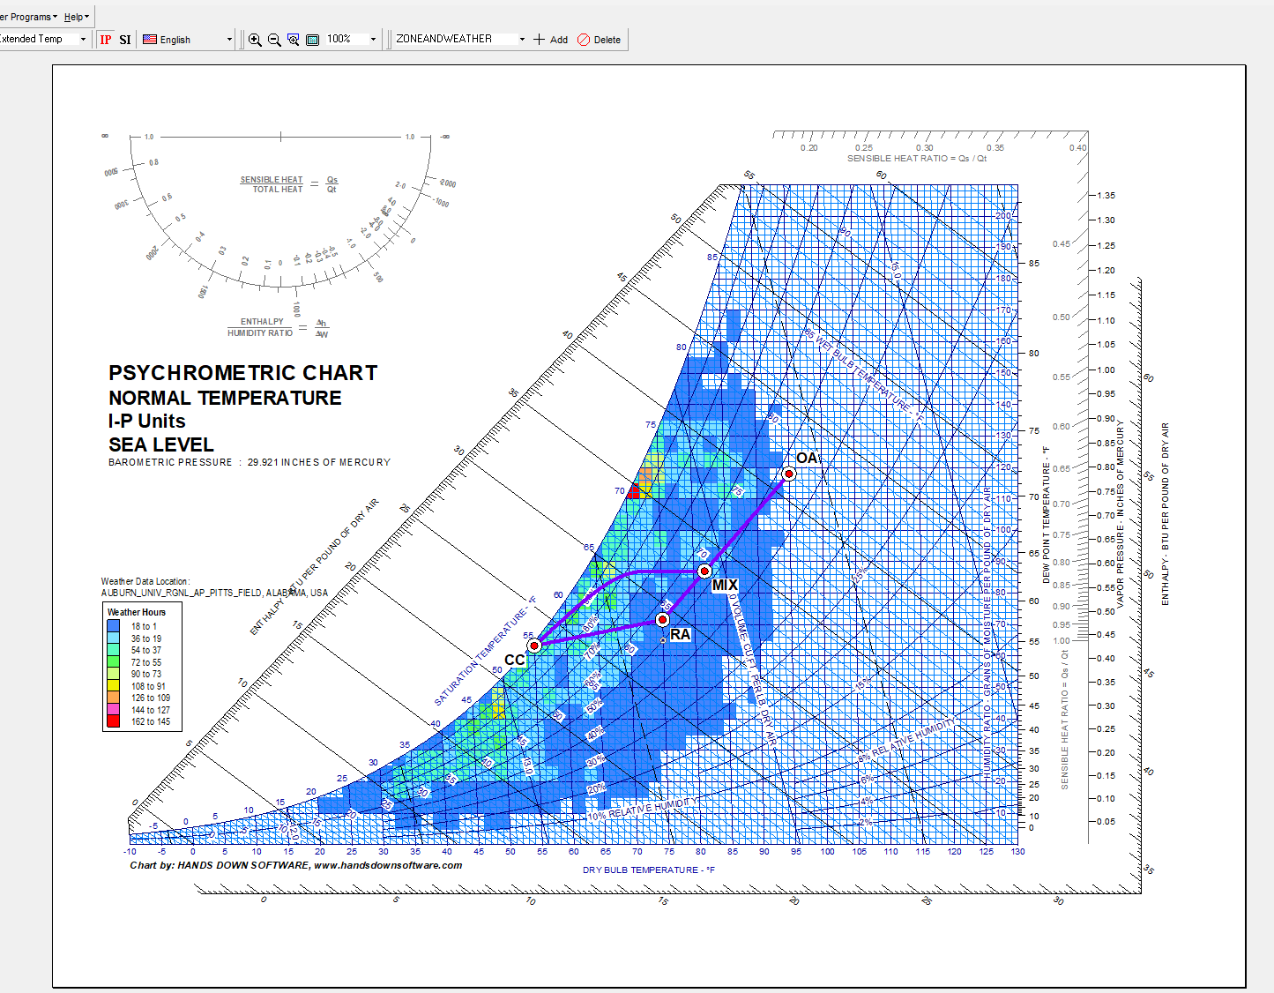The width and height of the screenshot is (1274, 993).
Task: Click the CC state point on chart
Action: click(534, 646)
